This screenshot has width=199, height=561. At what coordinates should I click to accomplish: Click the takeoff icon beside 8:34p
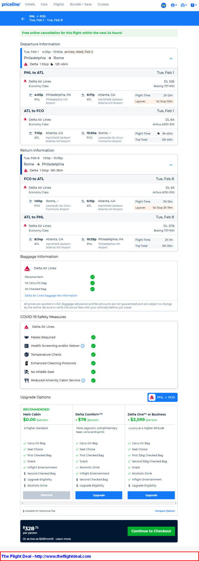[31, 239]
